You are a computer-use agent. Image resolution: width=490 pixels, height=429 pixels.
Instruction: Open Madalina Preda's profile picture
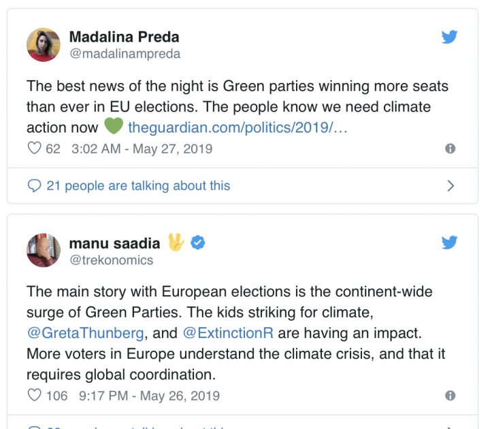(44, 45)
